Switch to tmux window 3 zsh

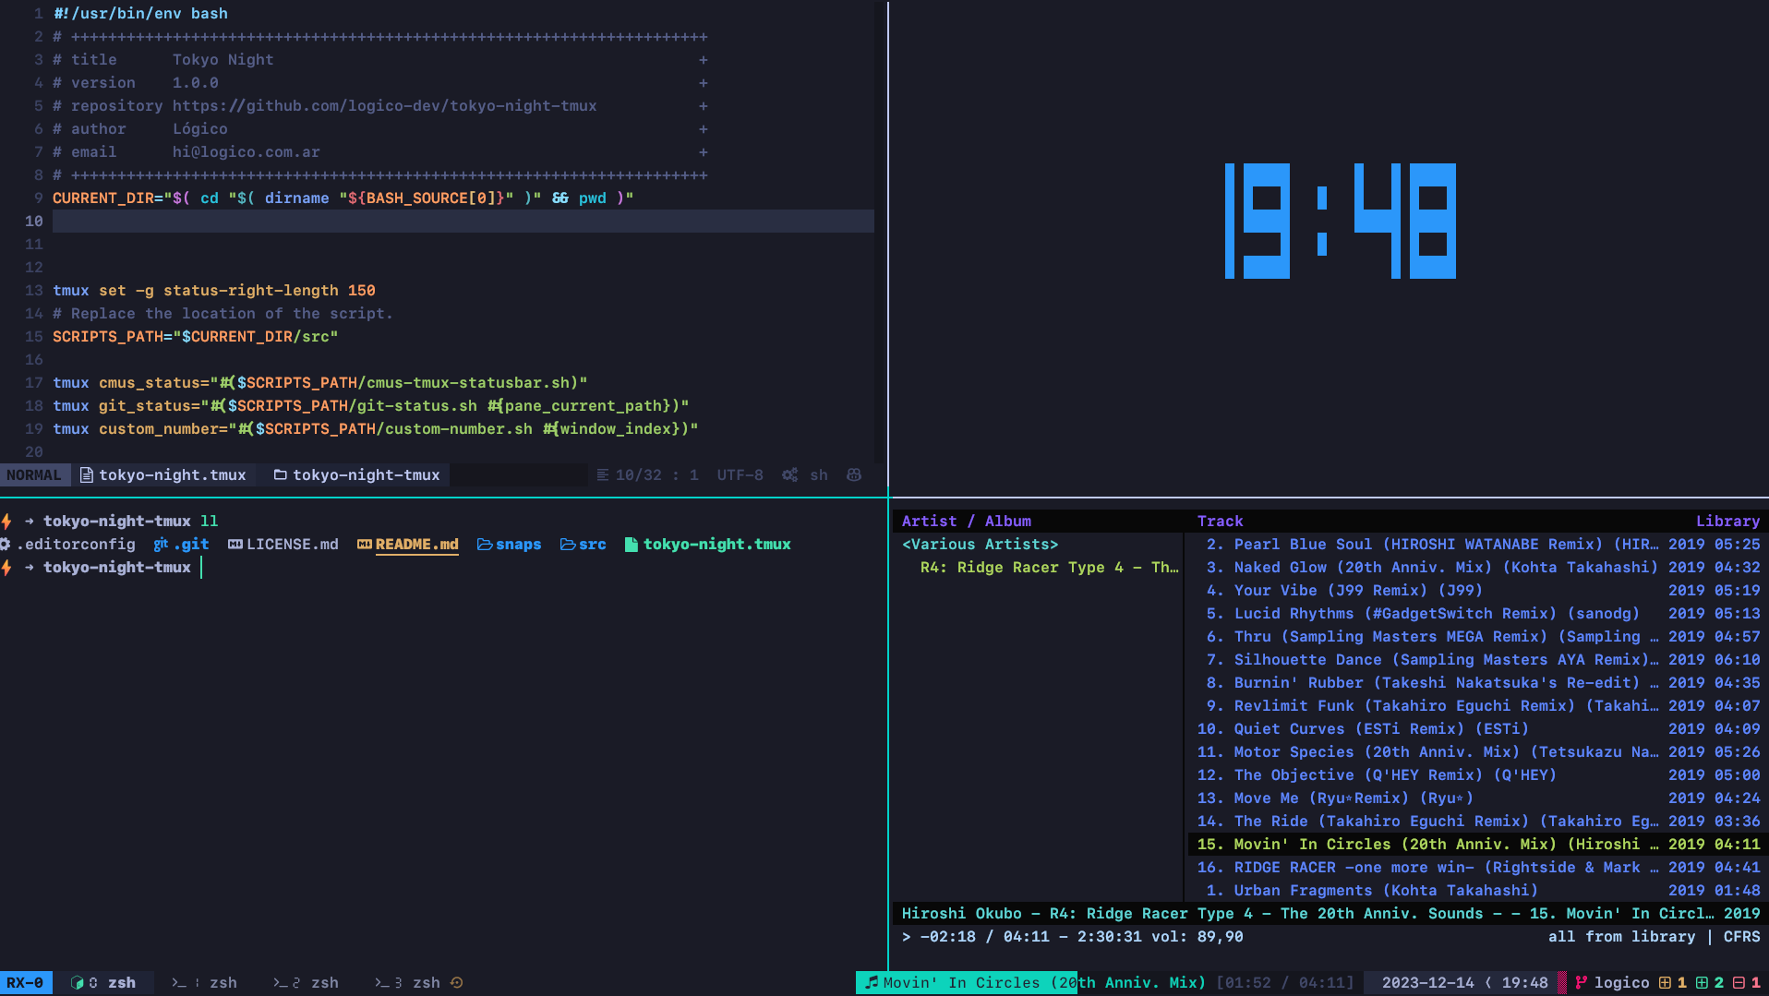[x=408, y=983]
